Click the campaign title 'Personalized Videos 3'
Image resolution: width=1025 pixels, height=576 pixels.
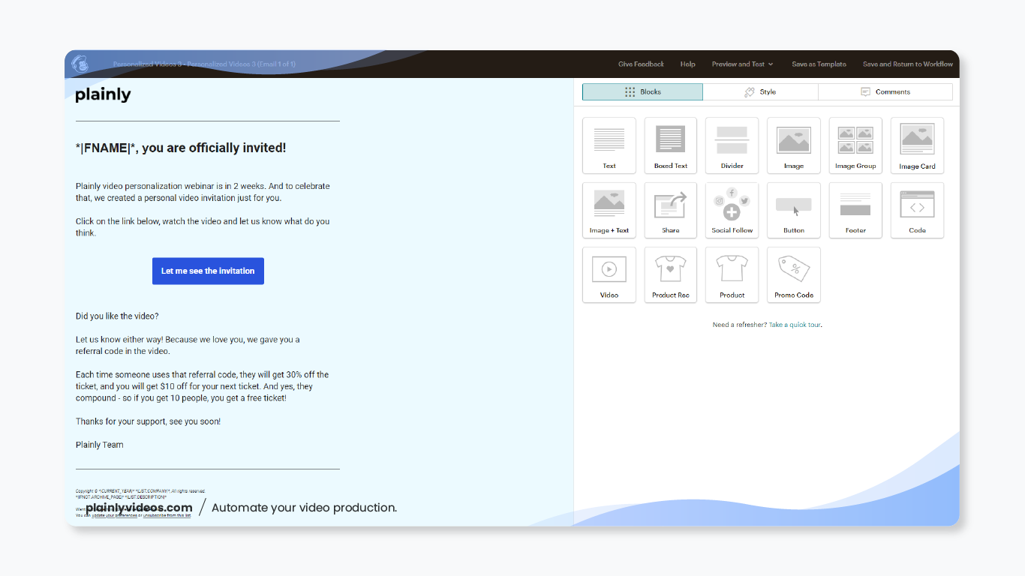204,64
